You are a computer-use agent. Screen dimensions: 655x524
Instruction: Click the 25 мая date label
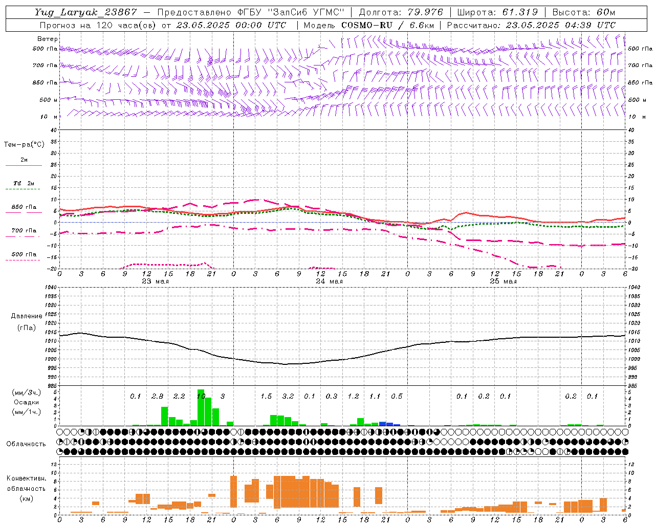click(x=504, y=281)
